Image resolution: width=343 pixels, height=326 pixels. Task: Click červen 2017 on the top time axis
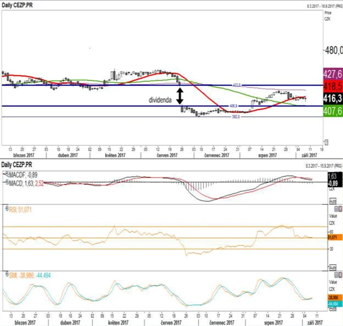click(167, 155)
